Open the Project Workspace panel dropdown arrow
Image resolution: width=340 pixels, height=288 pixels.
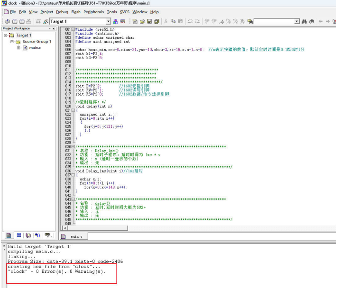click(x=50, y=28)
